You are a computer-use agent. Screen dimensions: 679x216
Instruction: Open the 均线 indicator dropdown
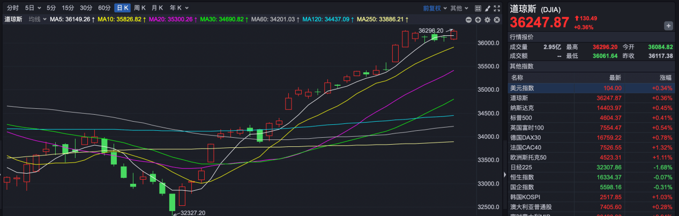click(x=37, y=19)
